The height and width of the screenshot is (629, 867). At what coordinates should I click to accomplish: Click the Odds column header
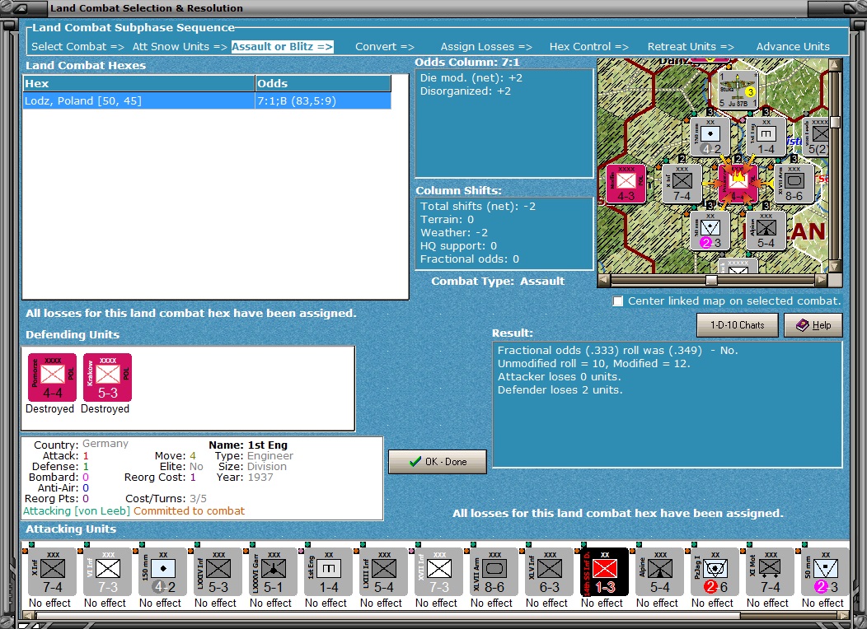323,83
